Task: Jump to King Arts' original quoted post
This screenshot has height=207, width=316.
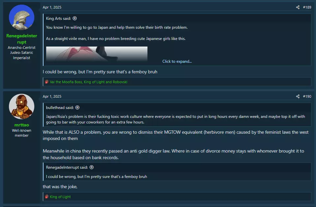Action: coord(75,18)
